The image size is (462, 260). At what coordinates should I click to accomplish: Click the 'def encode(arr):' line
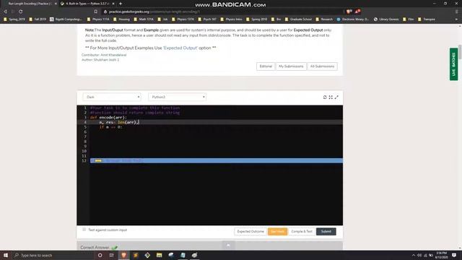(x=108, y=117)
